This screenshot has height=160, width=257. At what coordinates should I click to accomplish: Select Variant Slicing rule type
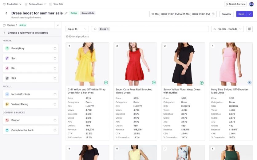coord(31,104)
